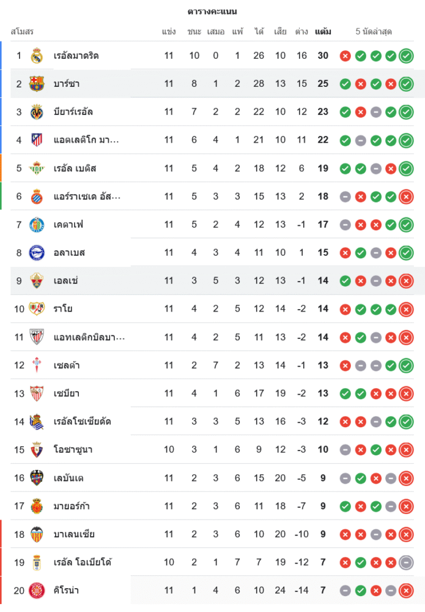Viewport: 425px width, 612px height.
Task: Click the Real Madrid club crest
Action: 37,56
